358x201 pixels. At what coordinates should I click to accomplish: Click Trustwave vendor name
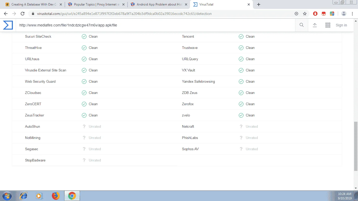pos(190,48)
